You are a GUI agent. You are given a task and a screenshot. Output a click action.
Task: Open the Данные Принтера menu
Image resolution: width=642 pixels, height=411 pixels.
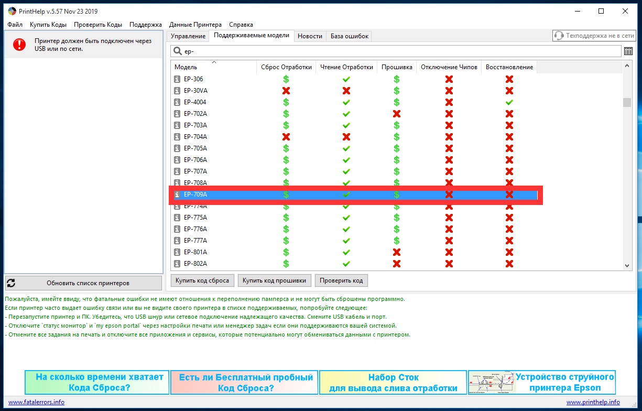point(195,25)
